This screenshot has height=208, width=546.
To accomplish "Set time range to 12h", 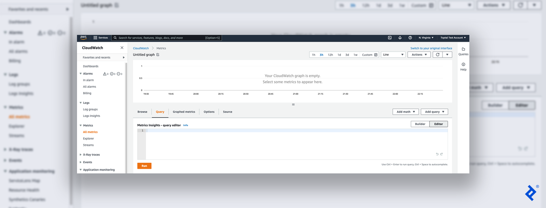I will point(330,55).
